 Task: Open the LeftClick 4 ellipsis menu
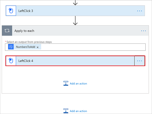140,61
